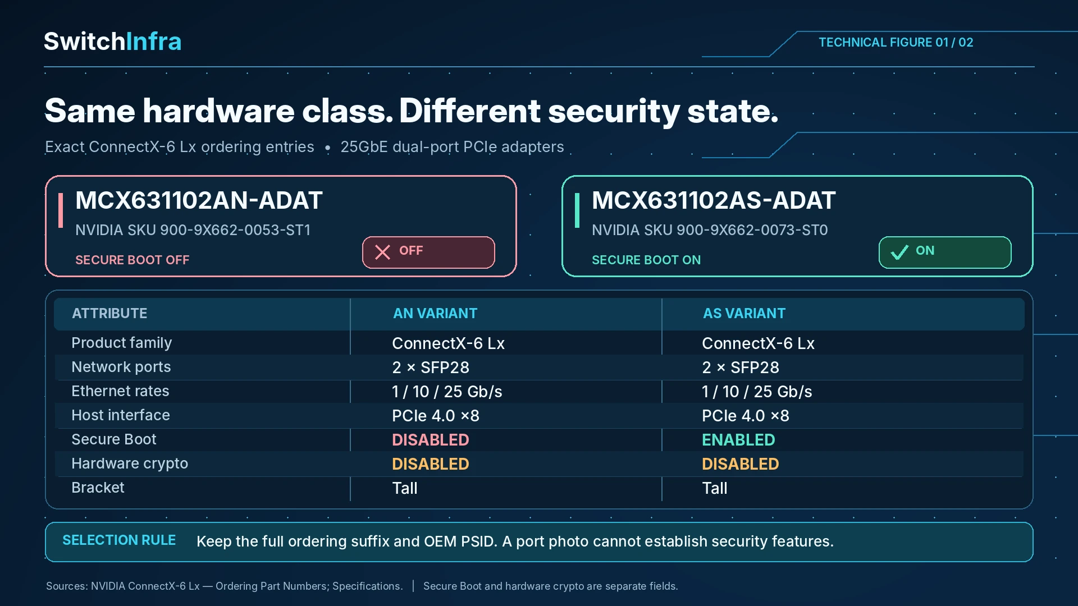Click the green ENABLED Secure Boot value
This screenshot has width=1078, height=606.
[x=738, y=440]
